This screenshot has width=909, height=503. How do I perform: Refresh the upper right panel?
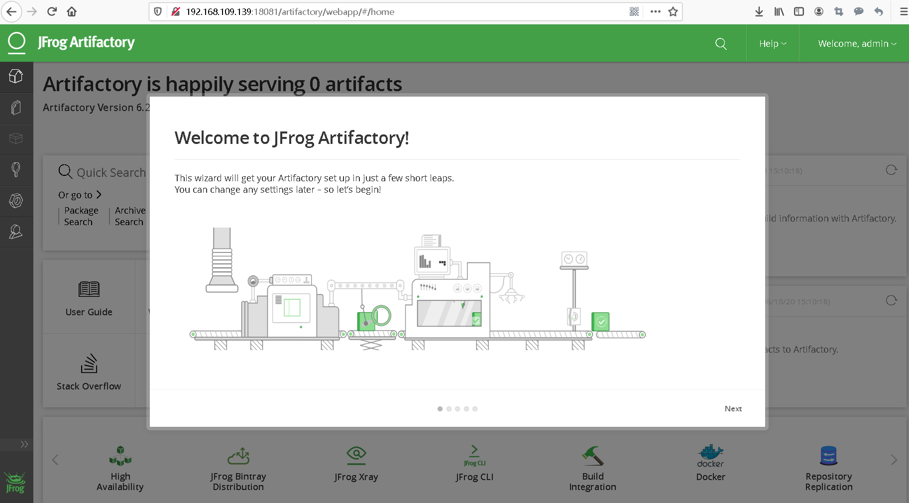[x=891, y=170]
